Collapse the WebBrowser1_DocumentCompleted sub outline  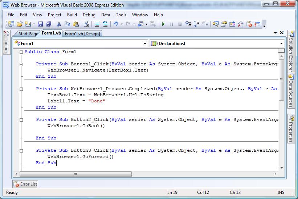pyautogui.click(x=21, y=89)
